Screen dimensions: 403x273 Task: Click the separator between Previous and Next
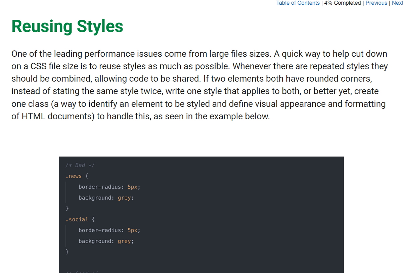(390, 3)
